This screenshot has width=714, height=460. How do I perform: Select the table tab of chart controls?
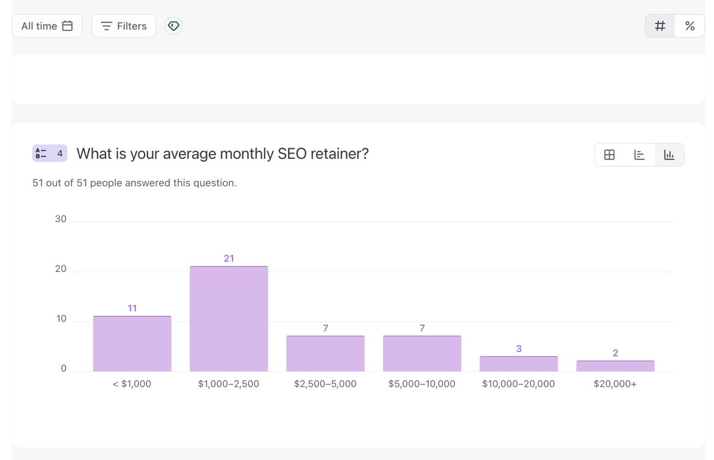click(x=609, y=154)
